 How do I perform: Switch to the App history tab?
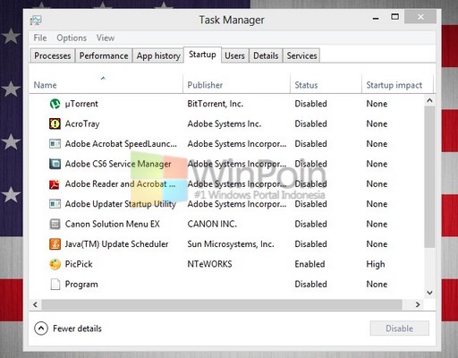tap(158, 55)
